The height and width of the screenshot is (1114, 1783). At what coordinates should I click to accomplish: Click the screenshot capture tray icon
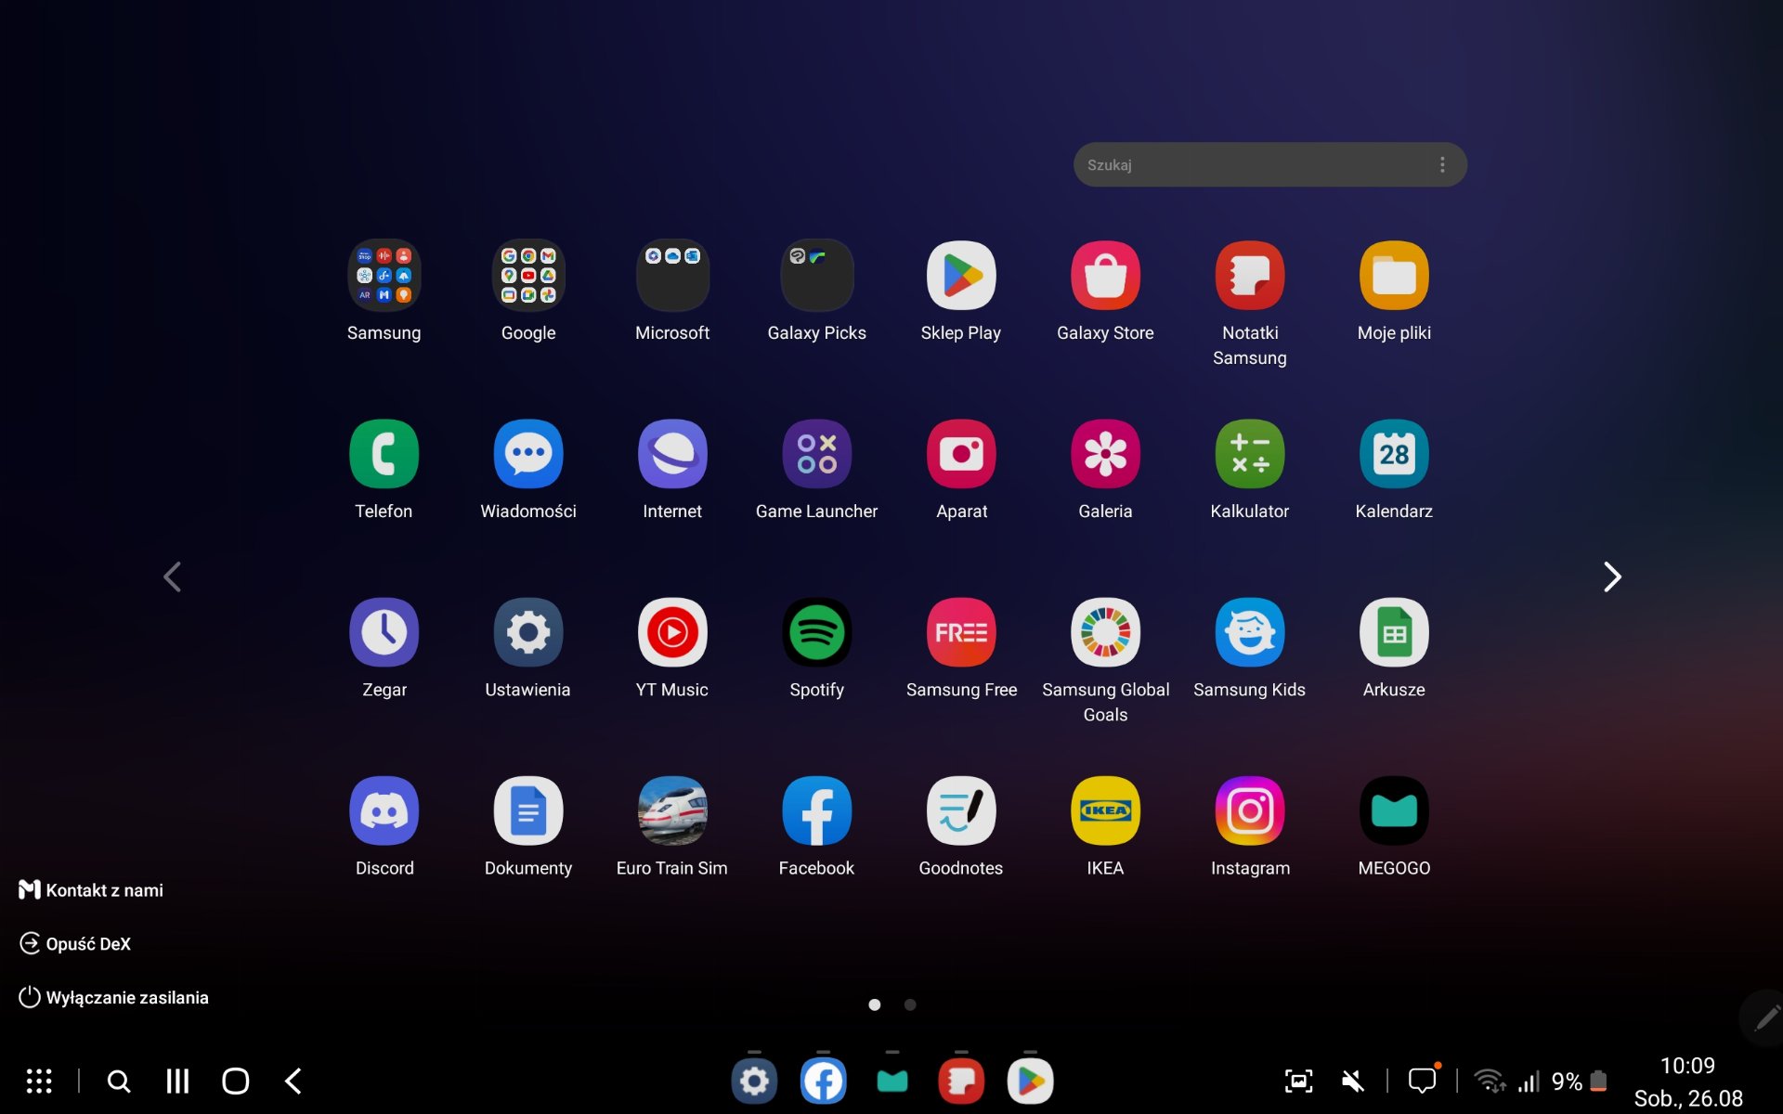point(1298,1081)
